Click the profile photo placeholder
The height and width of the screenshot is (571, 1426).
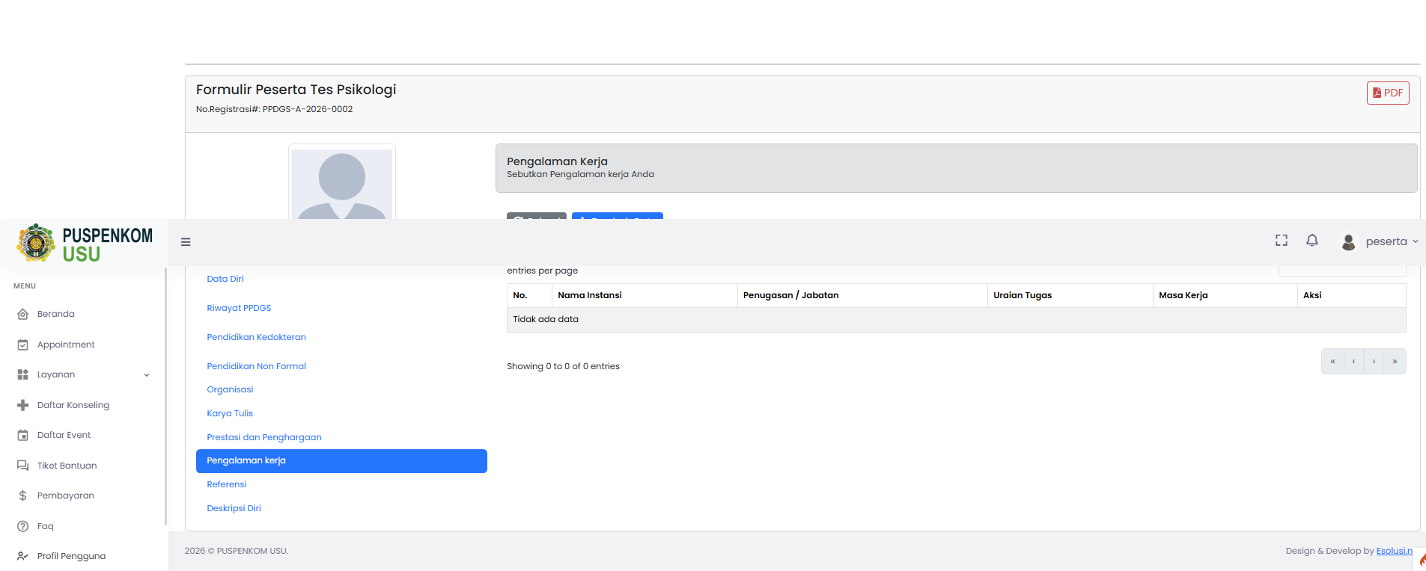[342, 184]
